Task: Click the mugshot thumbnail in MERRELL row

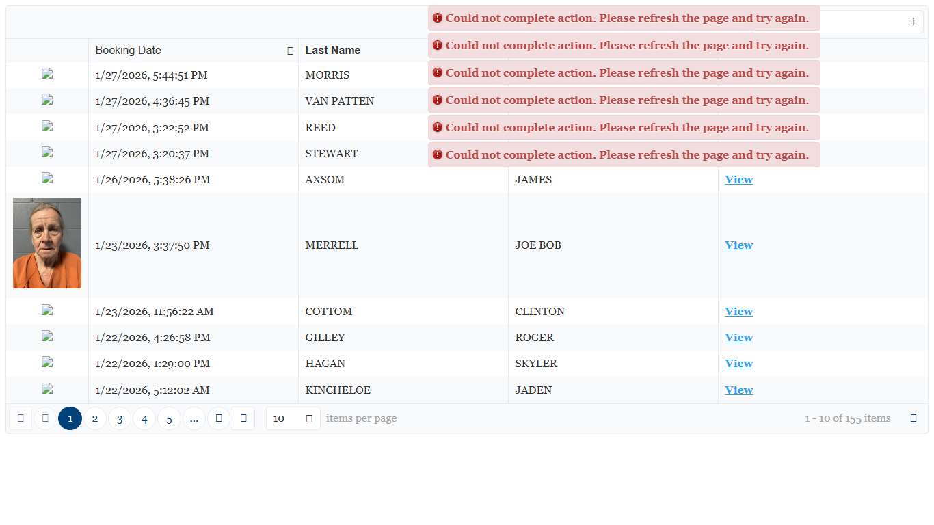Action: point(47,243)
